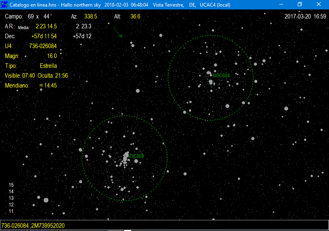Maximize the Hallo northern sky window
The height and width of the screenshot is (231, 329).
click(300, 5)
